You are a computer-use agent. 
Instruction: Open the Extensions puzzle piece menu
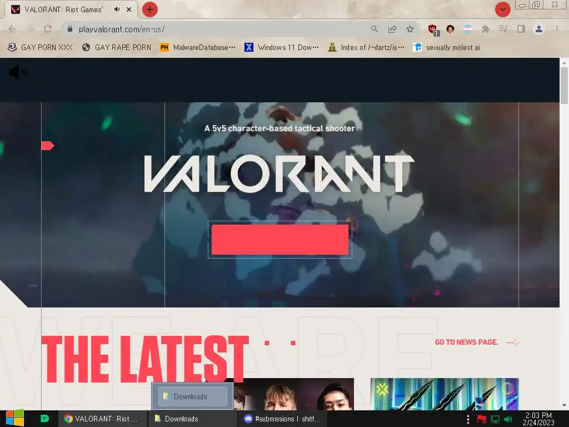[x=486, y=29]
